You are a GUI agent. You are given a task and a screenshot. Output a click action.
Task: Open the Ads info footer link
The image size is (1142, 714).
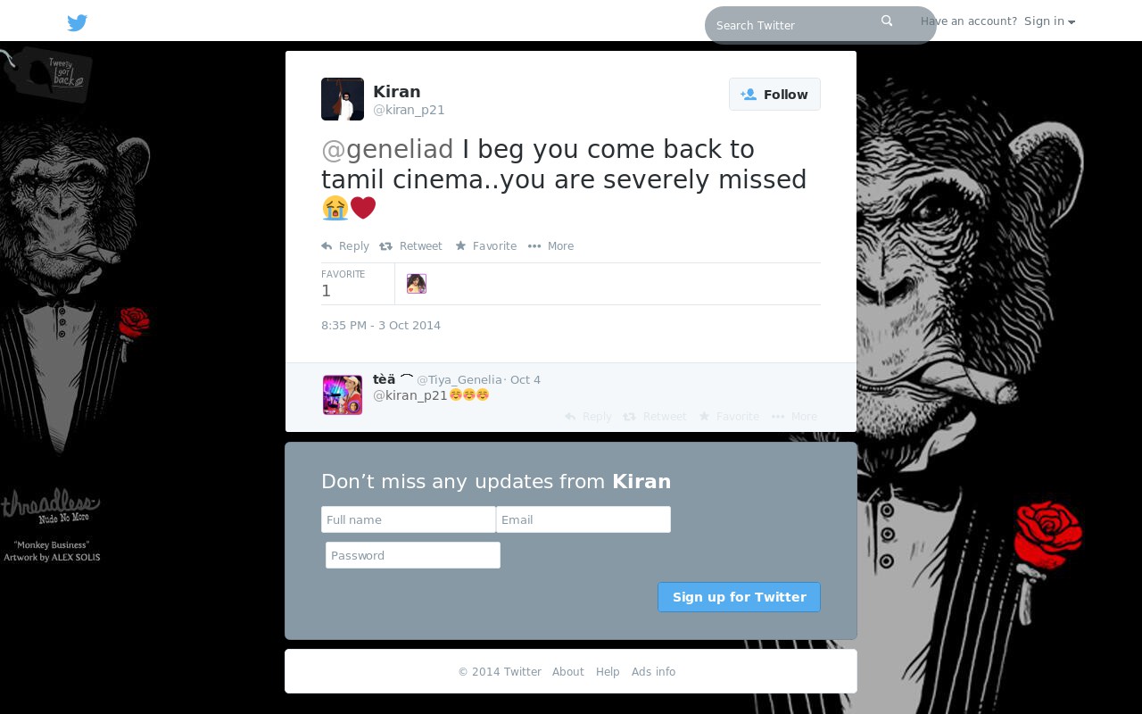pos(654,672)
